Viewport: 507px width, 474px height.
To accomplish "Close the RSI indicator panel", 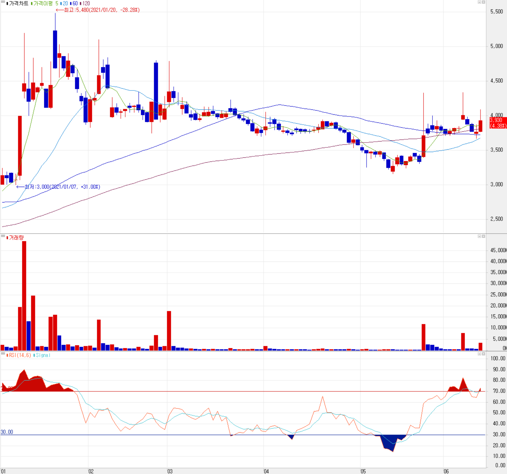I will [x=483, y=354].
